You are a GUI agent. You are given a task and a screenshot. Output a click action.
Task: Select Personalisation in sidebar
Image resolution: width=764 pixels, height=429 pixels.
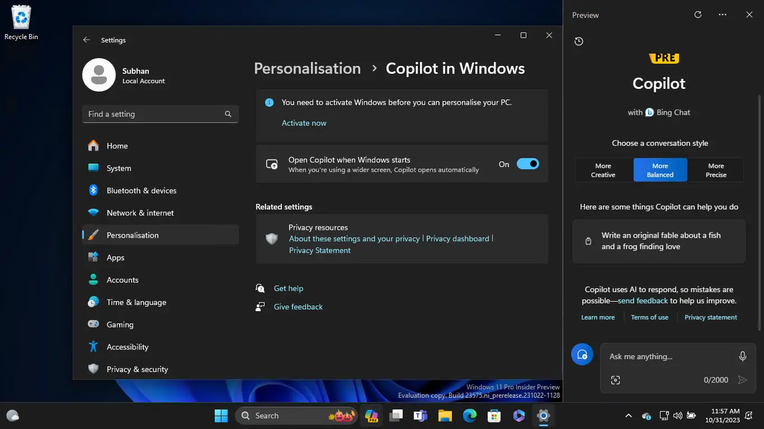pos(160,235)
